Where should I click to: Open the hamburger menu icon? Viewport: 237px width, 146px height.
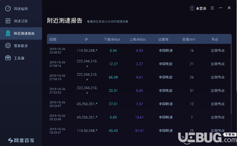(x=212, y=8)
